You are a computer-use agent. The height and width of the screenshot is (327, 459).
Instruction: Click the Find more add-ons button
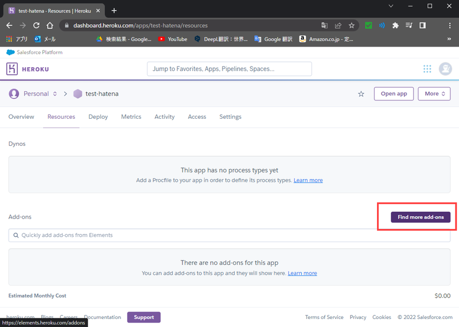coord(421,217)
